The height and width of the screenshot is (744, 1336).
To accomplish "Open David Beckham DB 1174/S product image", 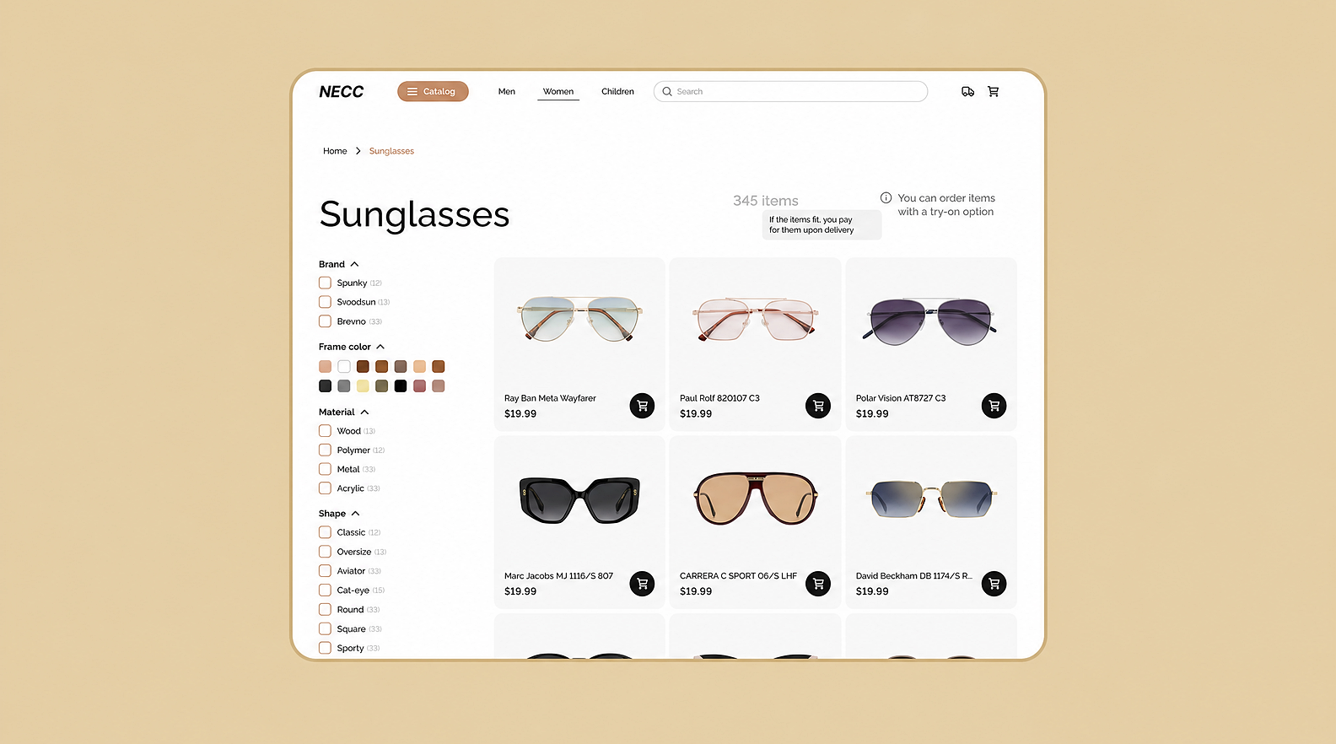I will point(930,498).
